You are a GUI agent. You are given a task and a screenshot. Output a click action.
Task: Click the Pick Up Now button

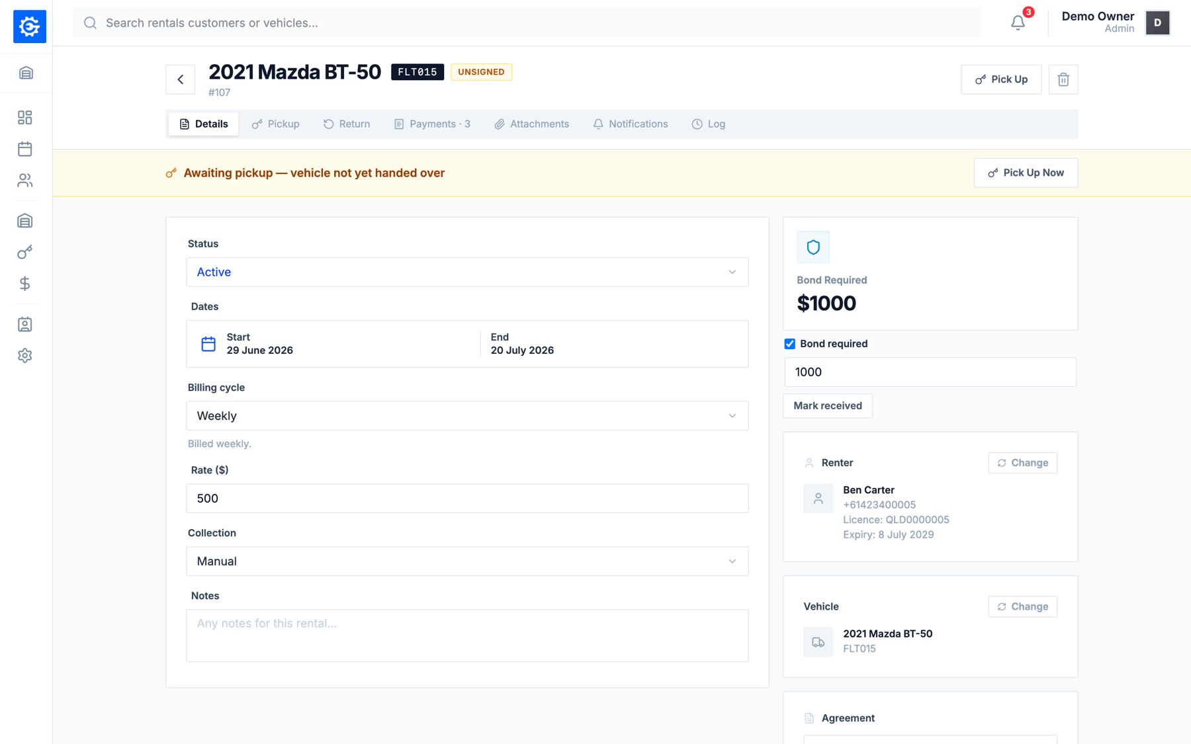click(x=1026, y=173)
